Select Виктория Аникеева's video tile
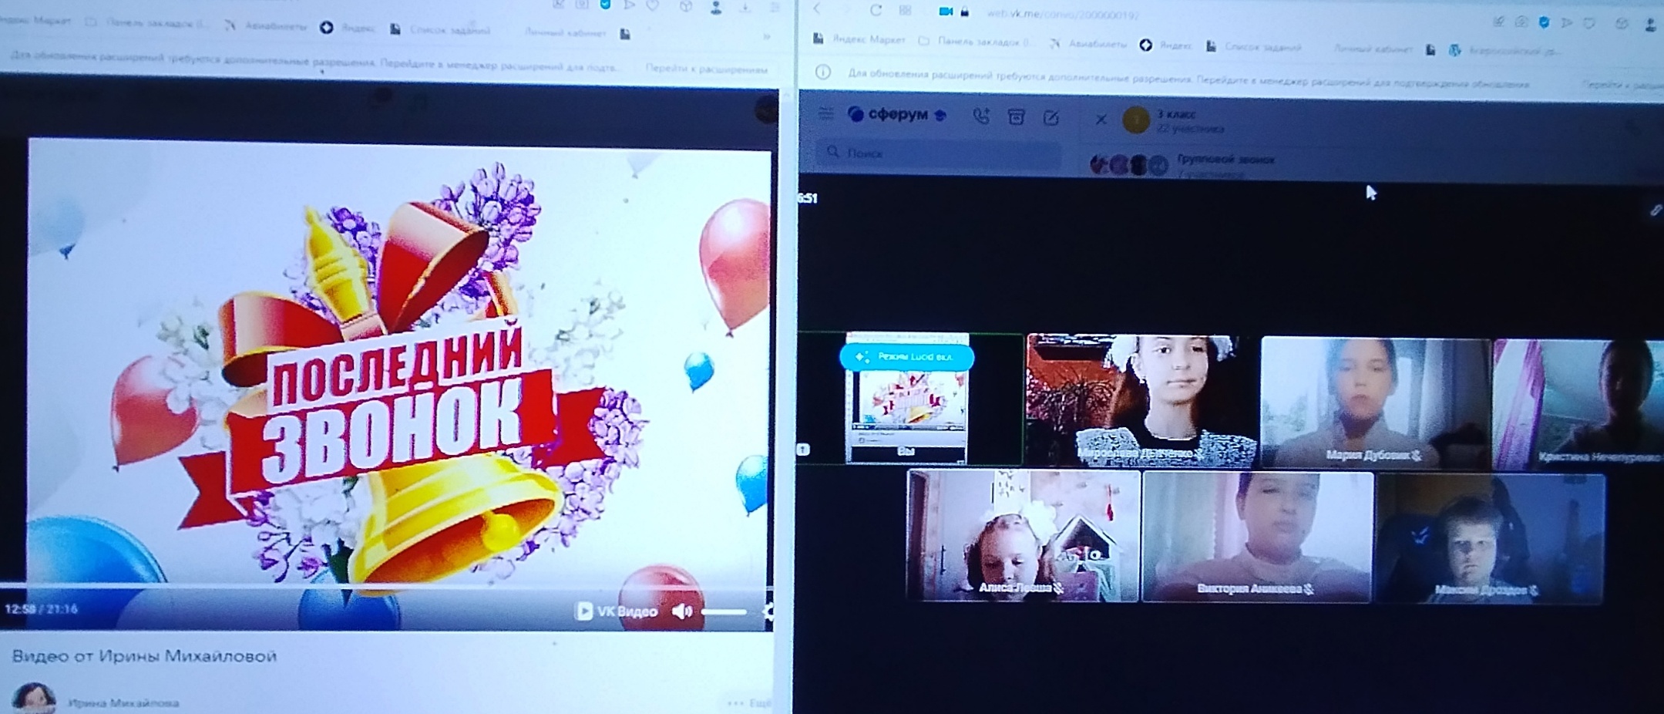 (1257, 537)
